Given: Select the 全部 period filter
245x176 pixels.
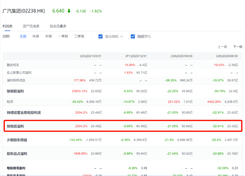Looking at the screenshot, I should 23,36.
